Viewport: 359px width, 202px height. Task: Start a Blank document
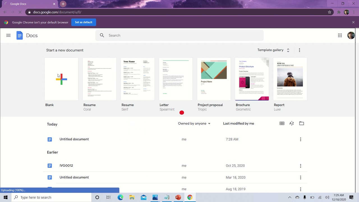[61, 79]
